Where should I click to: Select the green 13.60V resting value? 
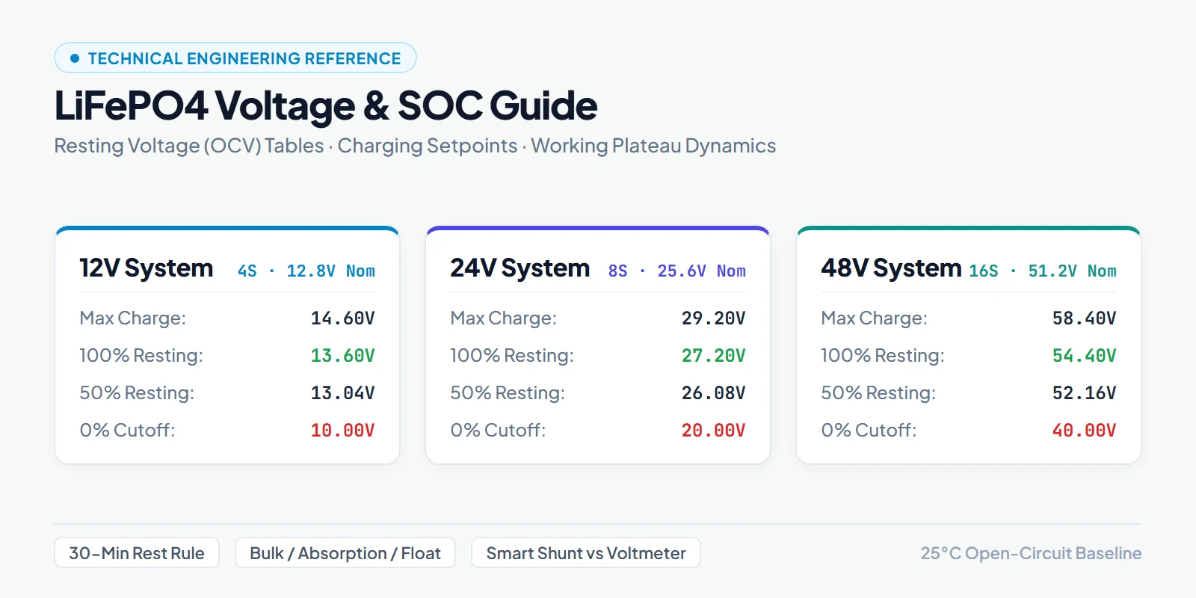click(x=342, y=356)
